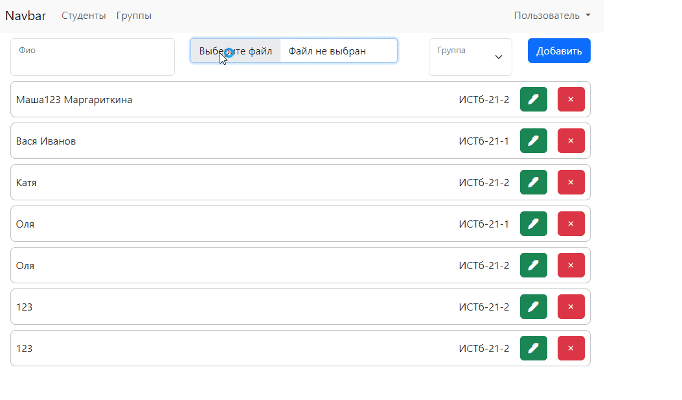Open the Группы navigation item

point(134,16)
